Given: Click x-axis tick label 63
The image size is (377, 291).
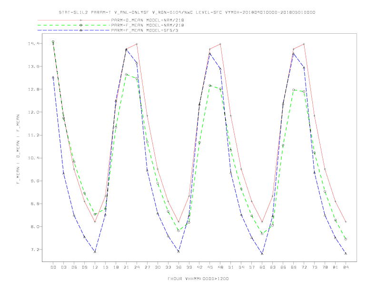Looking at the screenshot, I should pos(273,267).
